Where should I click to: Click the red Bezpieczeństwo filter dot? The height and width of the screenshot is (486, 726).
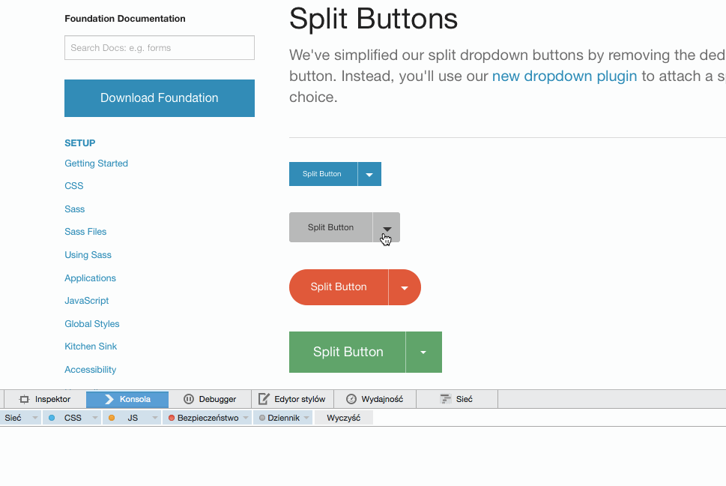point(172,417)
